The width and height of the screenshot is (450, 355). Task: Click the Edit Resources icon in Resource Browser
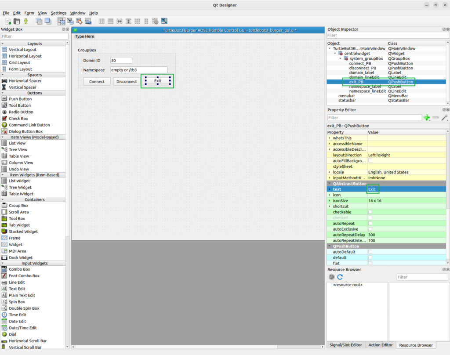tap(331, 277)
